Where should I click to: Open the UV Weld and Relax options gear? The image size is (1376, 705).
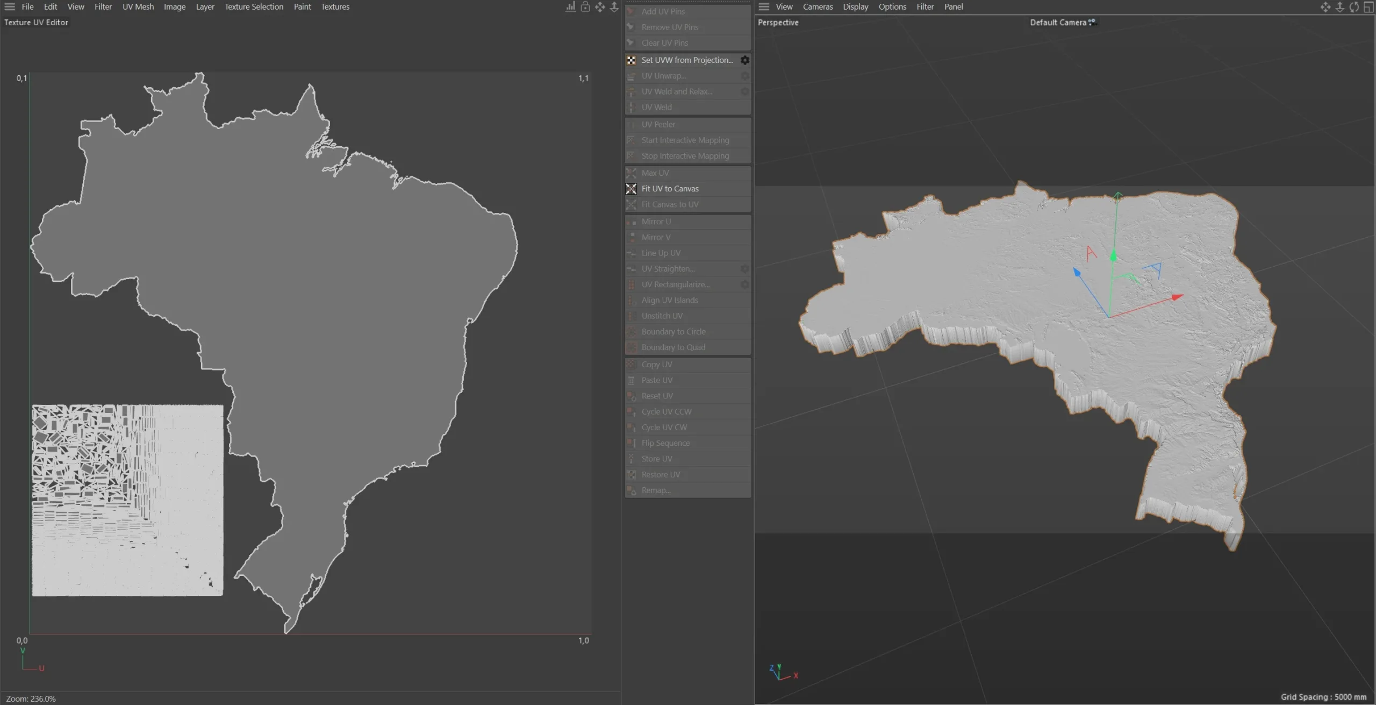click(744, 91)
